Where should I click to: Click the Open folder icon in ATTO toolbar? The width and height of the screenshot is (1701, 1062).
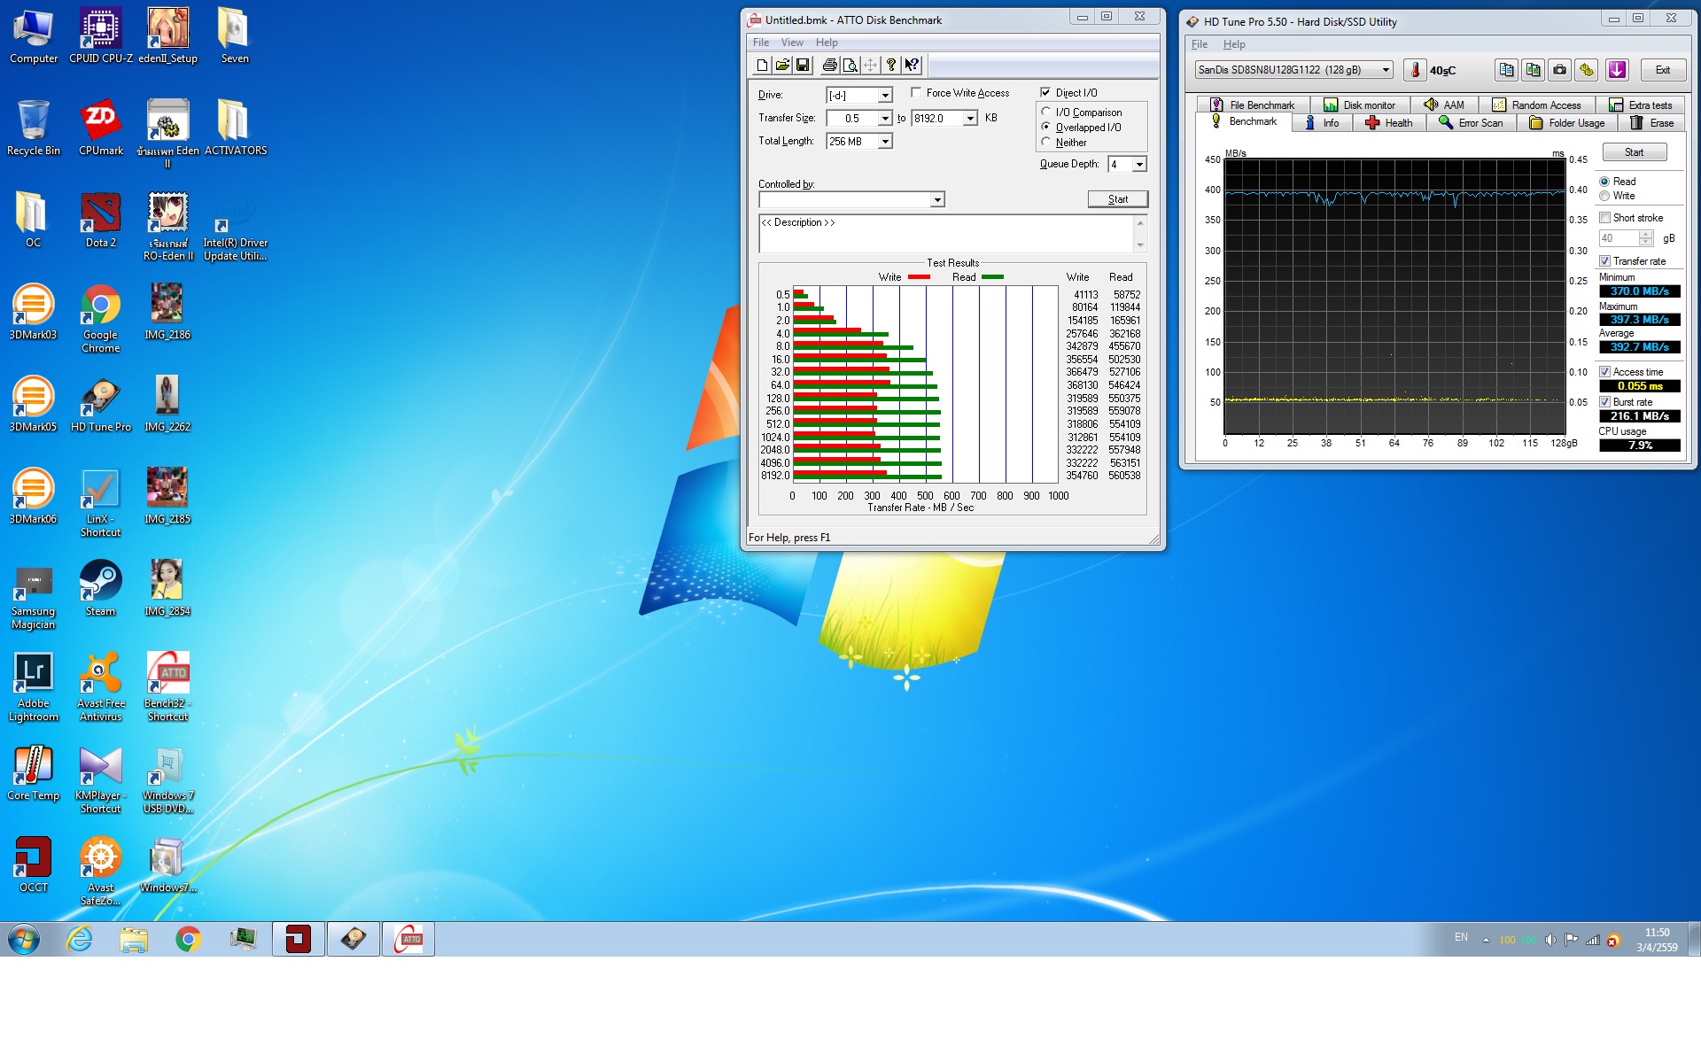[782, 65]
